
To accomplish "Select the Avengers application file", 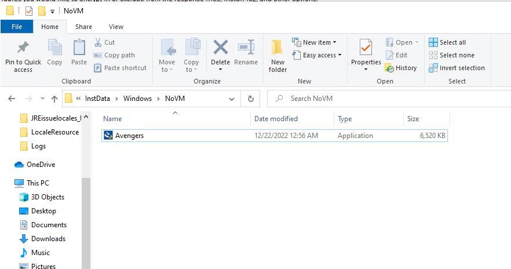I will (275, 136).
